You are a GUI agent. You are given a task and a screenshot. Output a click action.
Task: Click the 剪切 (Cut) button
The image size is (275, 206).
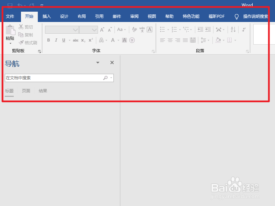26,27
